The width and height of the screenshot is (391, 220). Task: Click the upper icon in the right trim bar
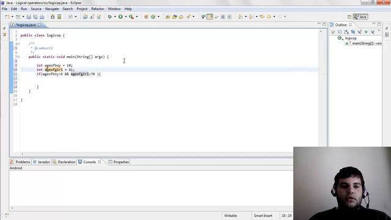tap(387, 29)
